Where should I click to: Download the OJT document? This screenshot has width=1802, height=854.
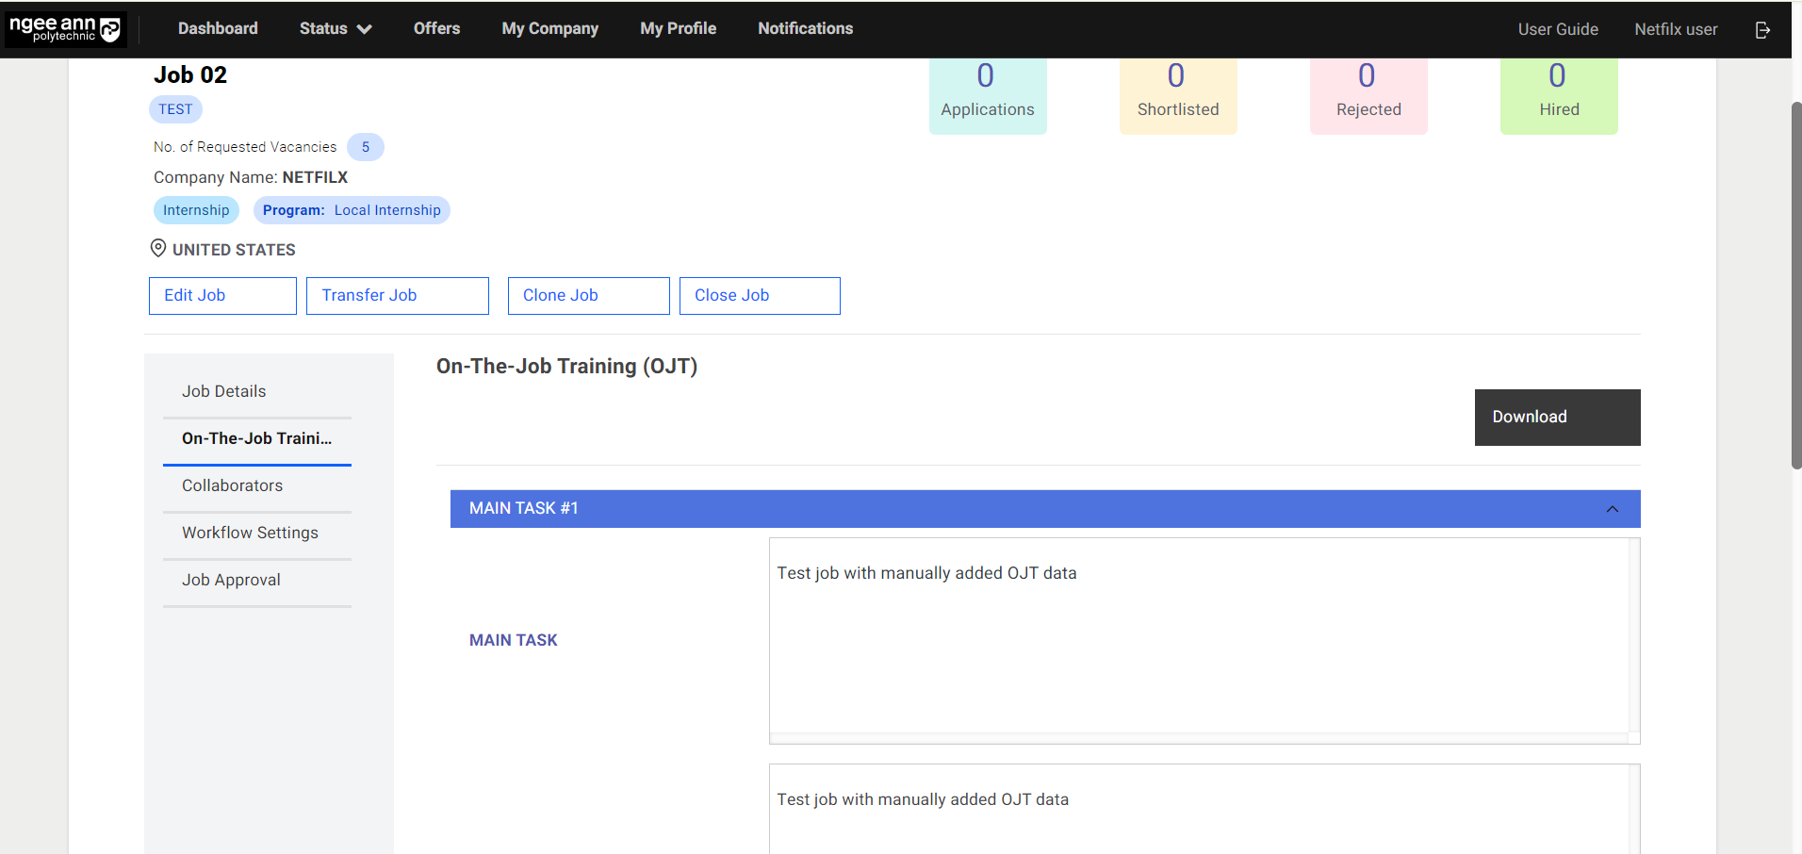tap(1556, 418)
